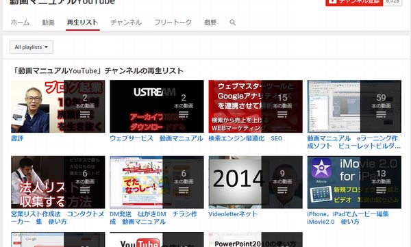411x247 pixels.
Task: Open the 営業リスト作成法 コンタクトメーカー playlist link
Action: click(x=58, y=218)
